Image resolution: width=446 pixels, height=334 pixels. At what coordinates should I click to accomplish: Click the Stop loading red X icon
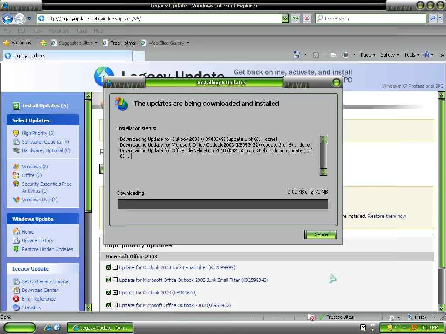point(307,19)
